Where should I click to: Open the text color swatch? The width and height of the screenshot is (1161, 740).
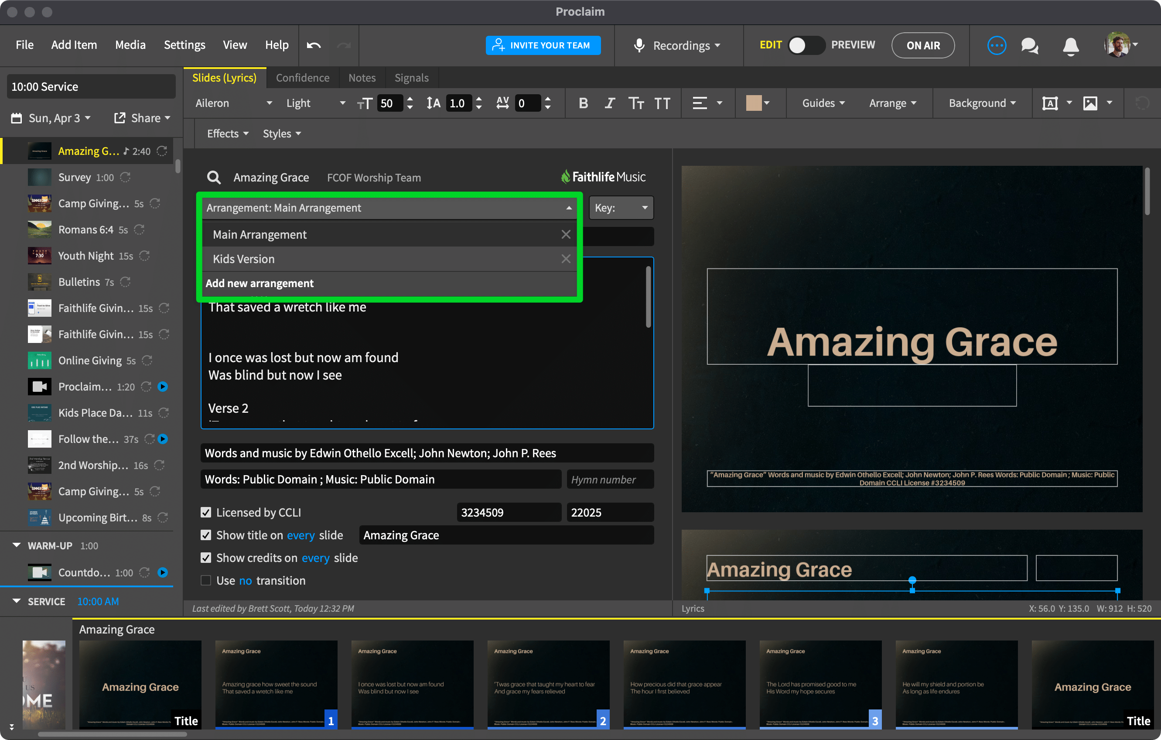pyautogui.click(x=754, y=103)
